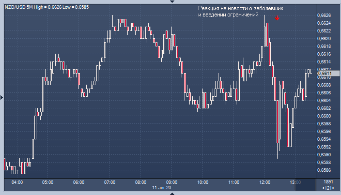The width and height of the screenshot is (341, 195).
Task: Click the 0,6618 price axis label
Action: [x=324, y=46]
